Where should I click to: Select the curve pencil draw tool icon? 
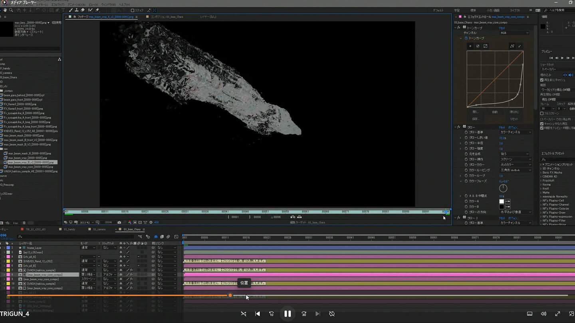click(520, 46)
